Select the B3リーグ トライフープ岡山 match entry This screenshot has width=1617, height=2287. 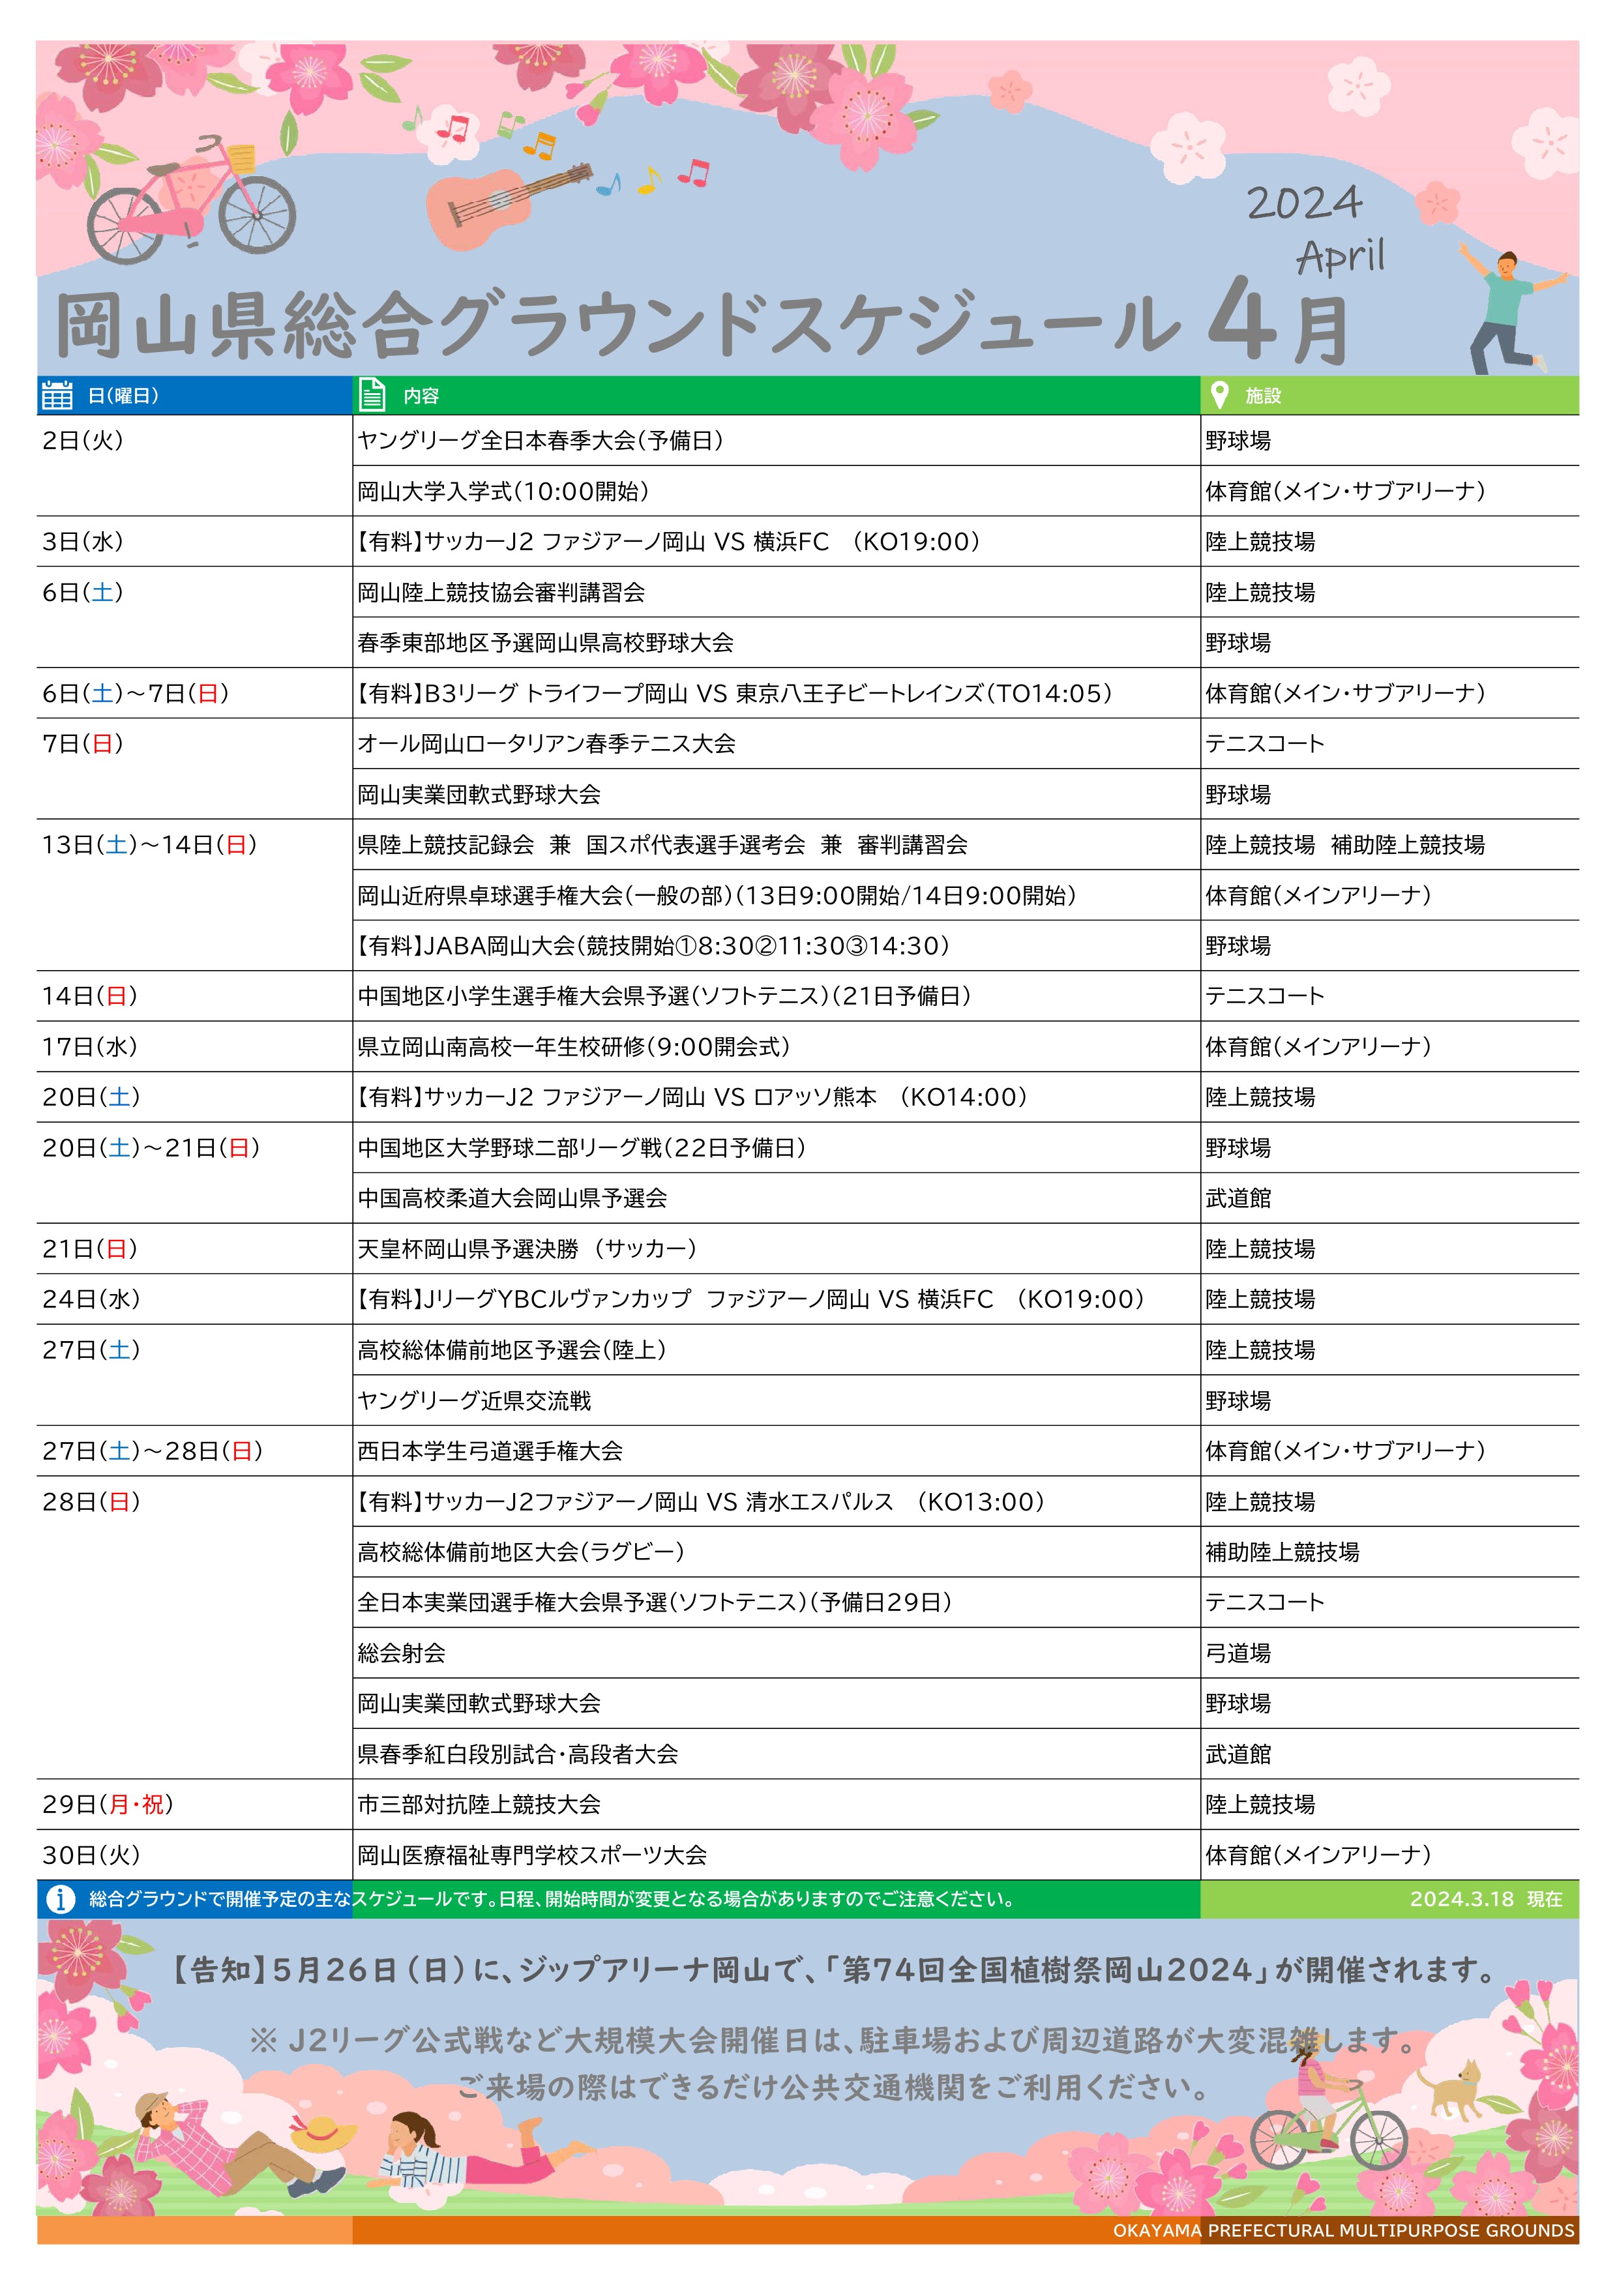[x=735, y=693]
